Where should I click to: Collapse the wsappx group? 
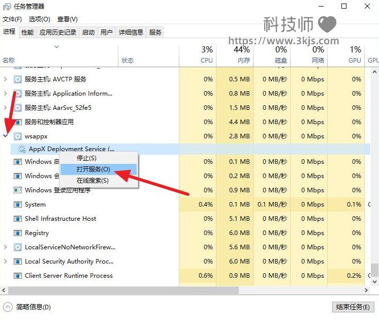5,136
